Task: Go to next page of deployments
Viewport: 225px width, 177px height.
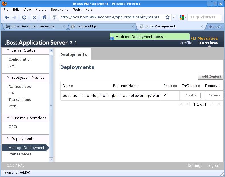Action: click(x=212, y=104)
